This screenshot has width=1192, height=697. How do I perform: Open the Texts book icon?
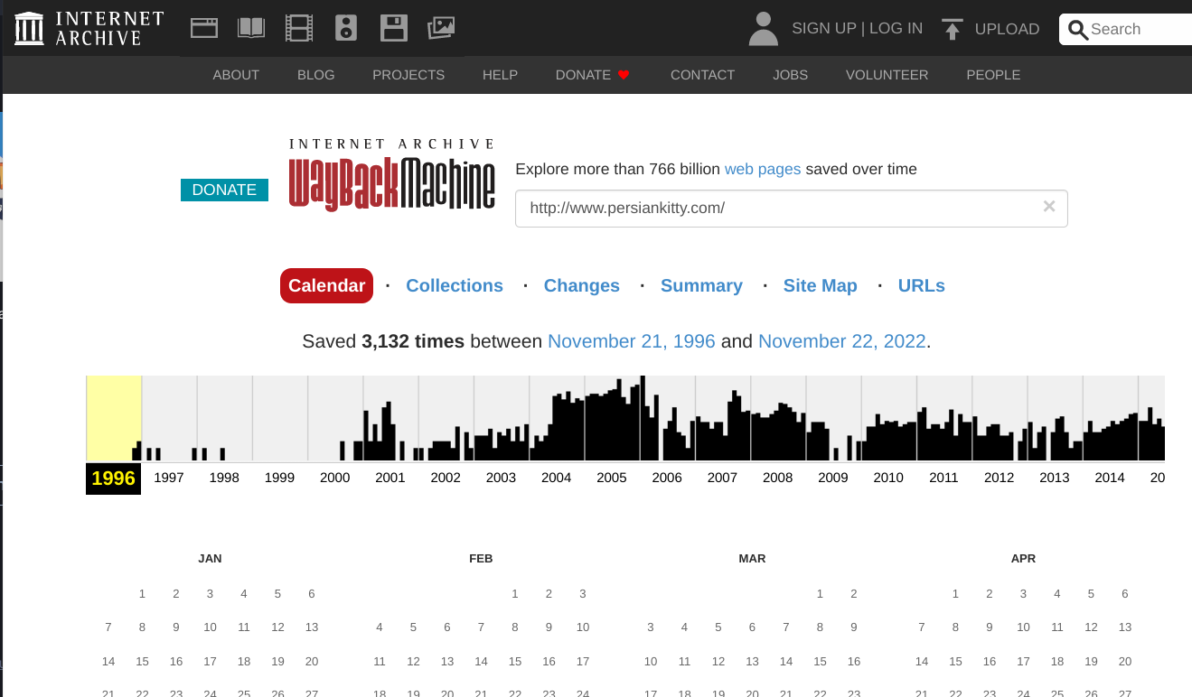coord(251,28)
